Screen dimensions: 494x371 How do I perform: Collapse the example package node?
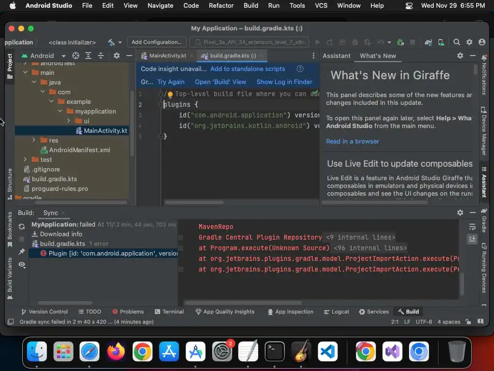[x=51, y=101]
